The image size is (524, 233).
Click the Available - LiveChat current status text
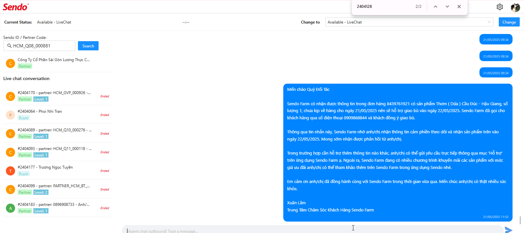(54, 22)
